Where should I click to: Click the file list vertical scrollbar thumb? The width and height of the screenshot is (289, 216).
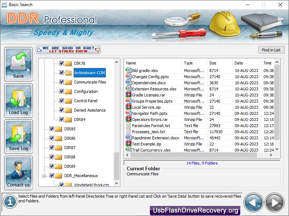pos(277,103)
